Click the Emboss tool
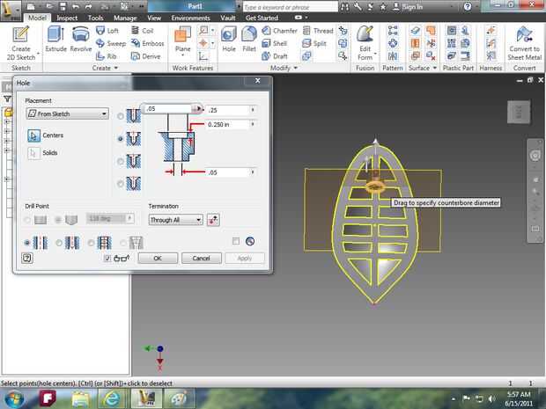Image resolution: width=546 pixels, height=409 pixels. pos(147,43)
